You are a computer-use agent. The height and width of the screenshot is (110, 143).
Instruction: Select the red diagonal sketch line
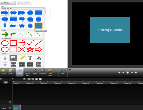(x=39, y=43)
